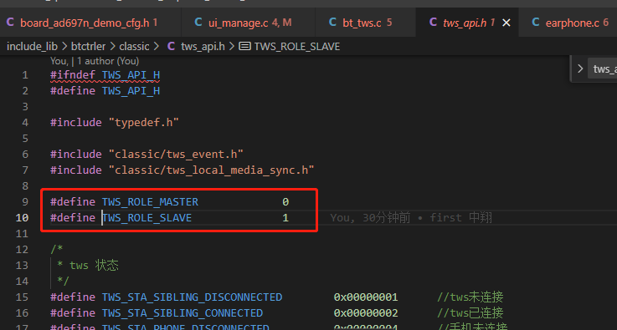The width and height of the screenshot is (617, 330).
Task: Click C file icon on ui_manage.c tab
Action: pos(198,23)
